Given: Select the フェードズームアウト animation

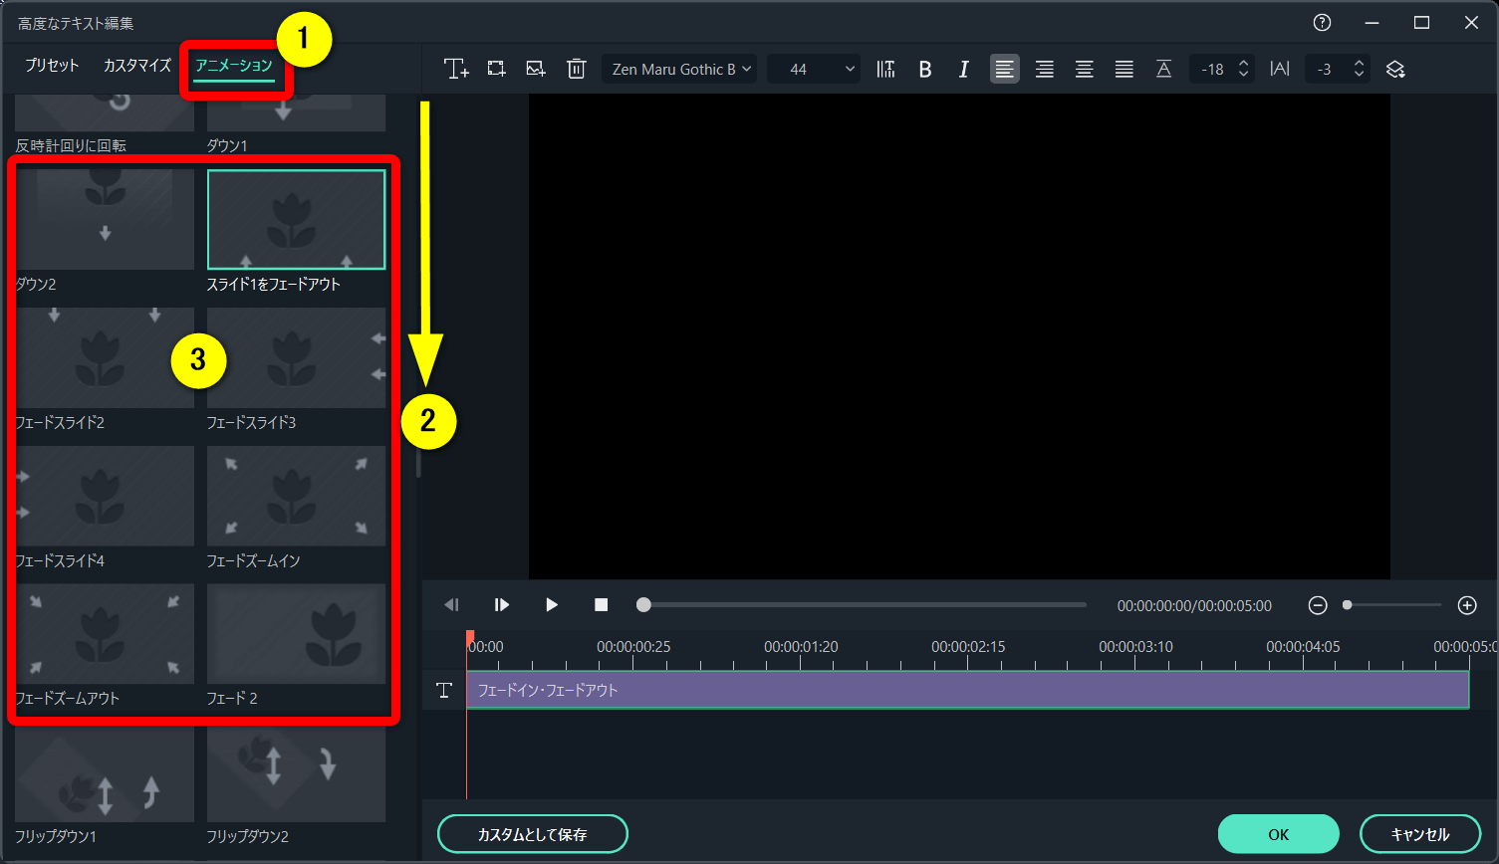Looking at the screenshot, I should click(105, 633).
